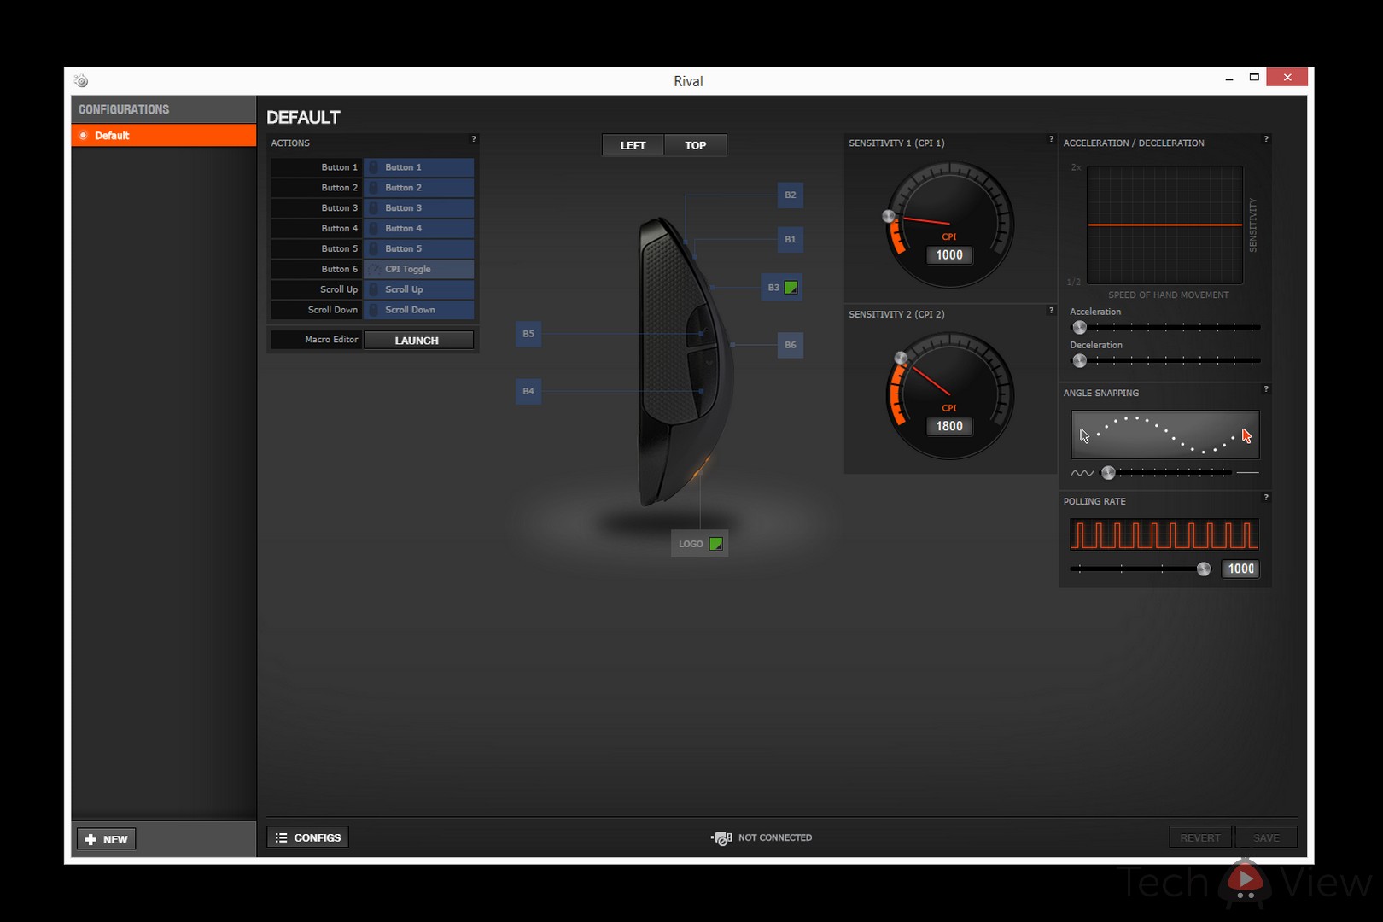Screen dimensions: 1383x922
Task: Open Sensitivity 1 help question mark
Action: (x=1051, y=138)
